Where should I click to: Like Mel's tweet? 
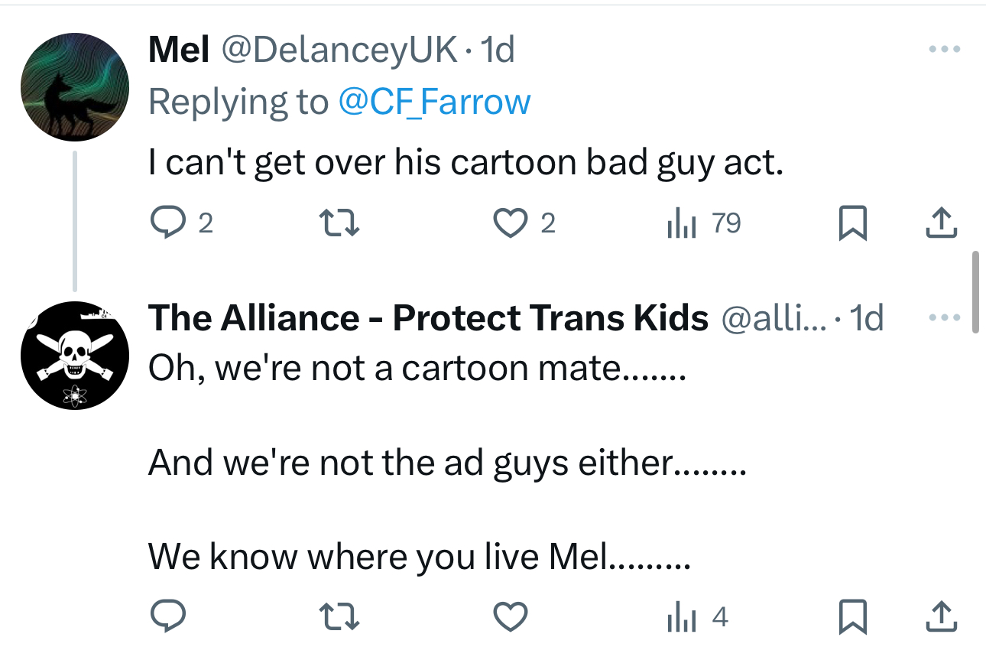tap(508, 223)
